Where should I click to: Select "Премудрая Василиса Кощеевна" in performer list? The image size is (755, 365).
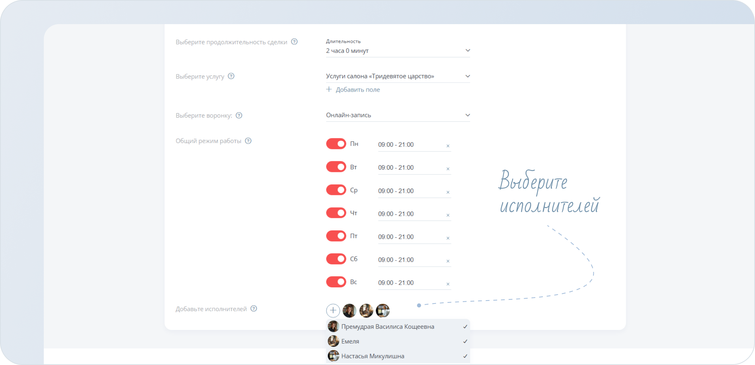click(x=388, y=327)
